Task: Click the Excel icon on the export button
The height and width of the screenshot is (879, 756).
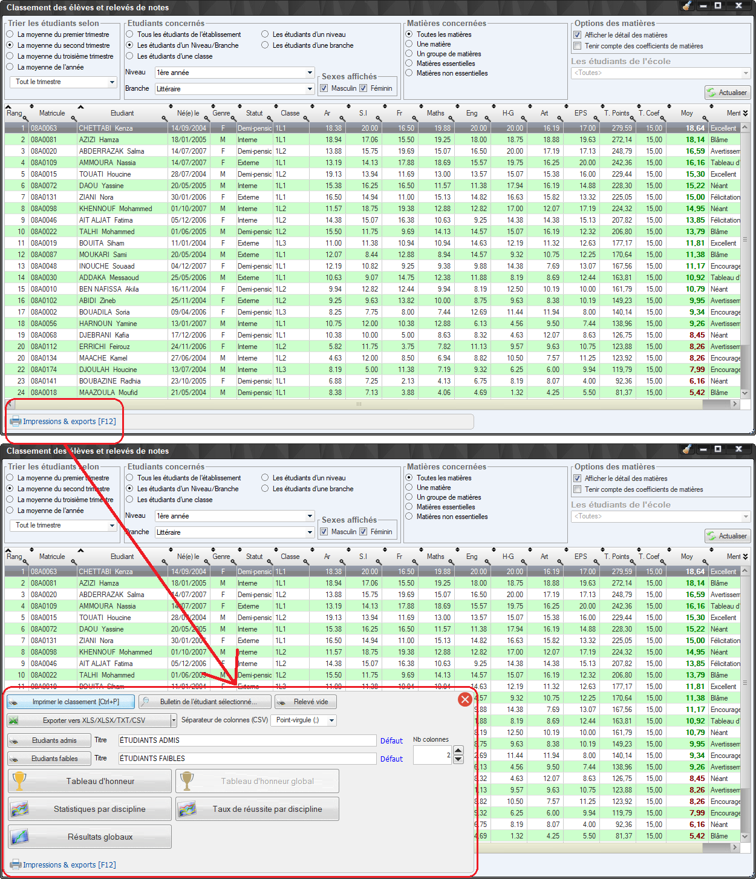Action: click(14, 720)
